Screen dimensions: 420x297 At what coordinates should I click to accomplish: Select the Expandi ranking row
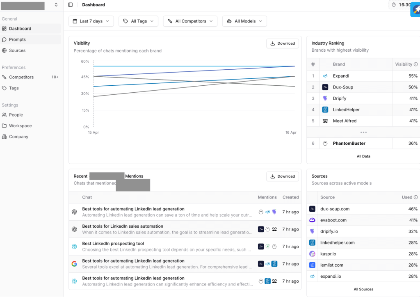(363, 76)
